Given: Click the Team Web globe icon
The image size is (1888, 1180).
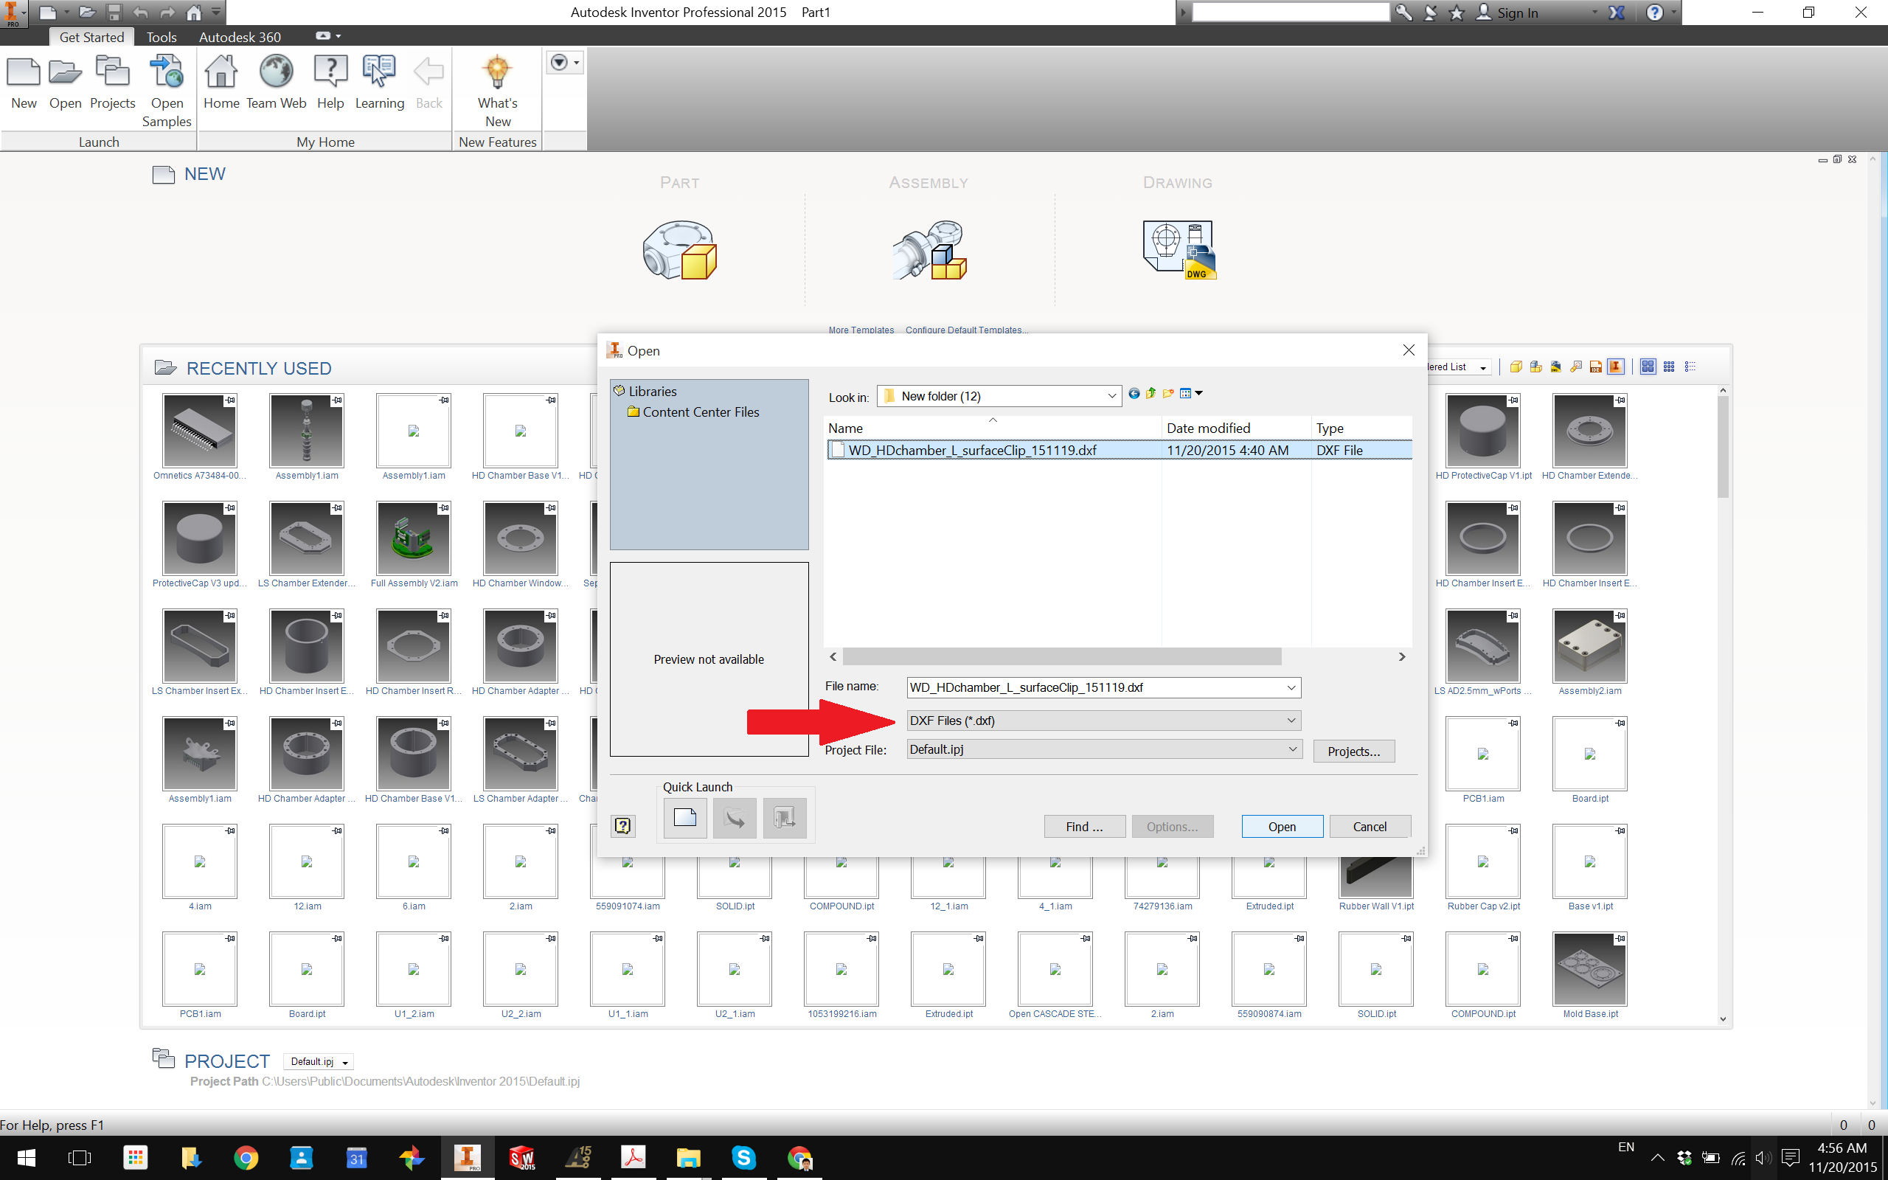Looking at the screenshot, I should pos(276,72).
